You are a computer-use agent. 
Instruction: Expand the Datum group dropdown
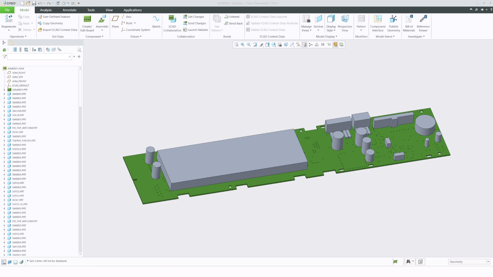(x=136, y=37)
